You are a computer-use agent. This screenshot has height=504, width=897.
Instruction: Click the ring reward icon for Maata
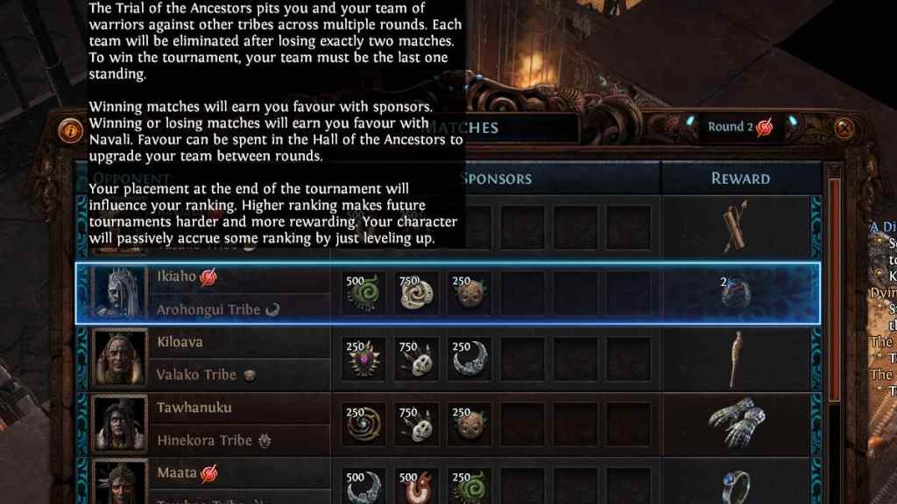point(736,486)
